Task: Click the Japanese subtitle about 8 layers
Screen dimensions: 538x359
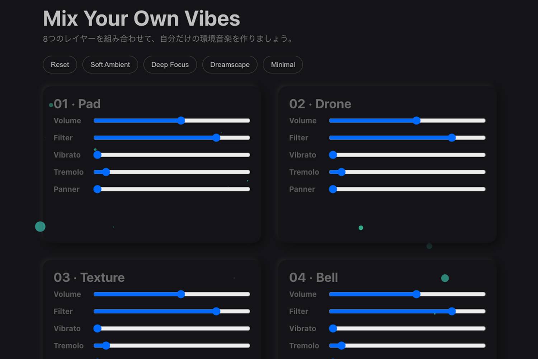Action: pyautogui.click(x=169, y=39)
